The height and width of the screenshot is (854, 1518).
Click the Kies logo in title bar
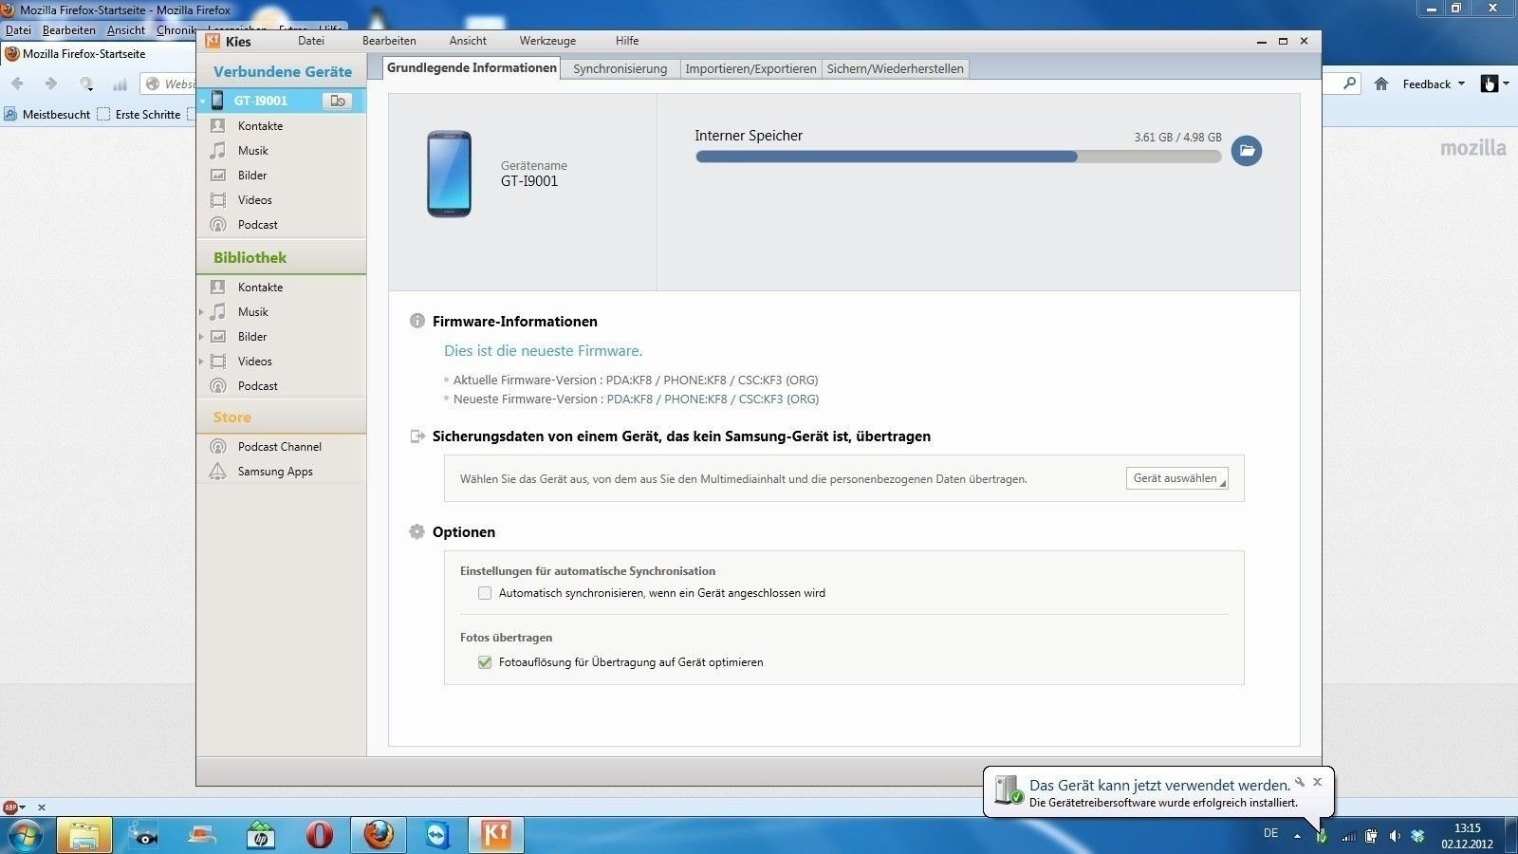click(x=213, y=41)
